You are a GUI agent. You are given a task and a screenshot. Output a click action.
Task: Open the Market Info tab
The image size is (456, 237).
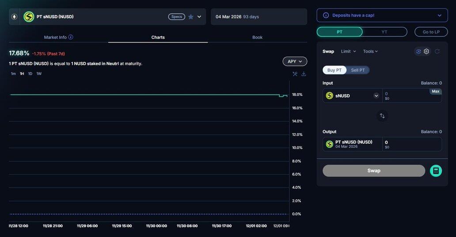pos(55,37)
